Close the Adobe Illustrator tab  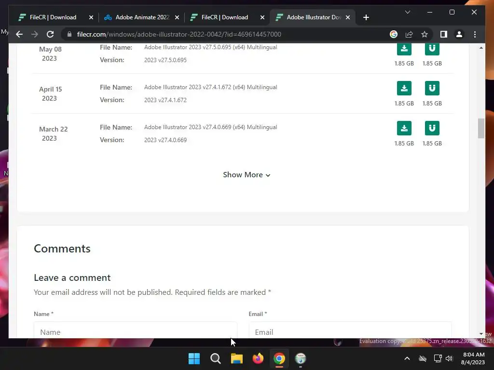(x=348, y=17)
